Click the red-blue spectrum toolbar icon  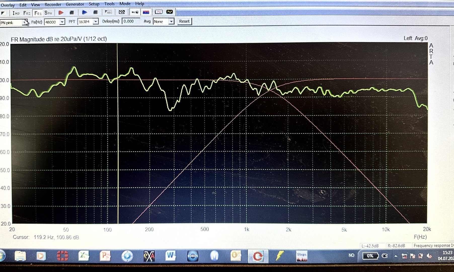146,12
